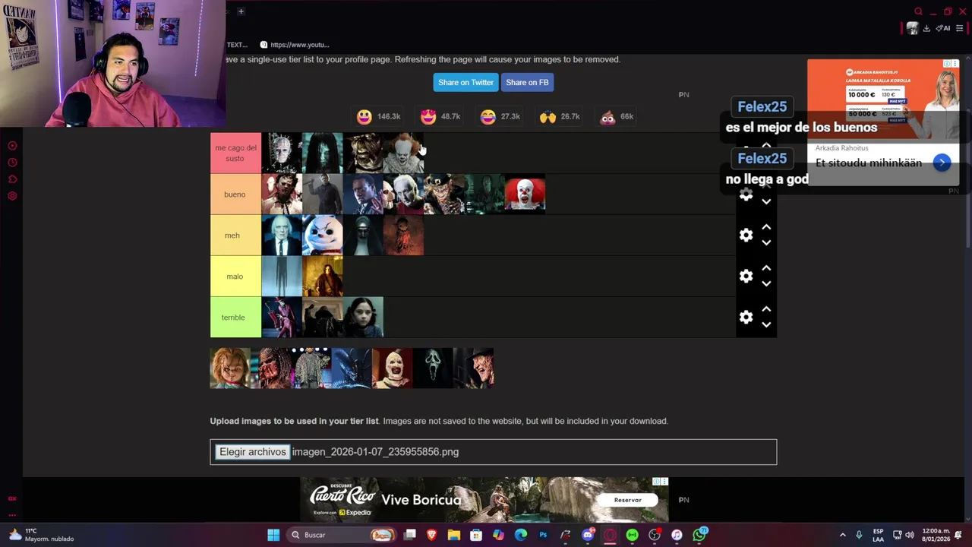Select Chucky thumbnail in unranked pool
This screenshot has width=972, height=547.
[230, 368]
